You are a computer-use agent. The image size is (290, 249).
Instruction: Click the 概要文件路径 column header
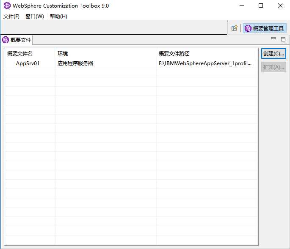207,54
